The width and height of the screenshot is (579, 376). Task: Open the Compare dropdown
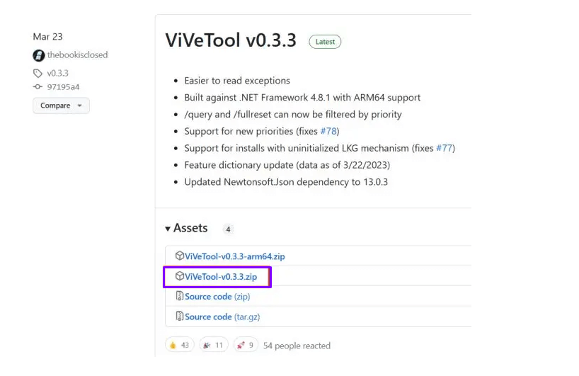61,106
